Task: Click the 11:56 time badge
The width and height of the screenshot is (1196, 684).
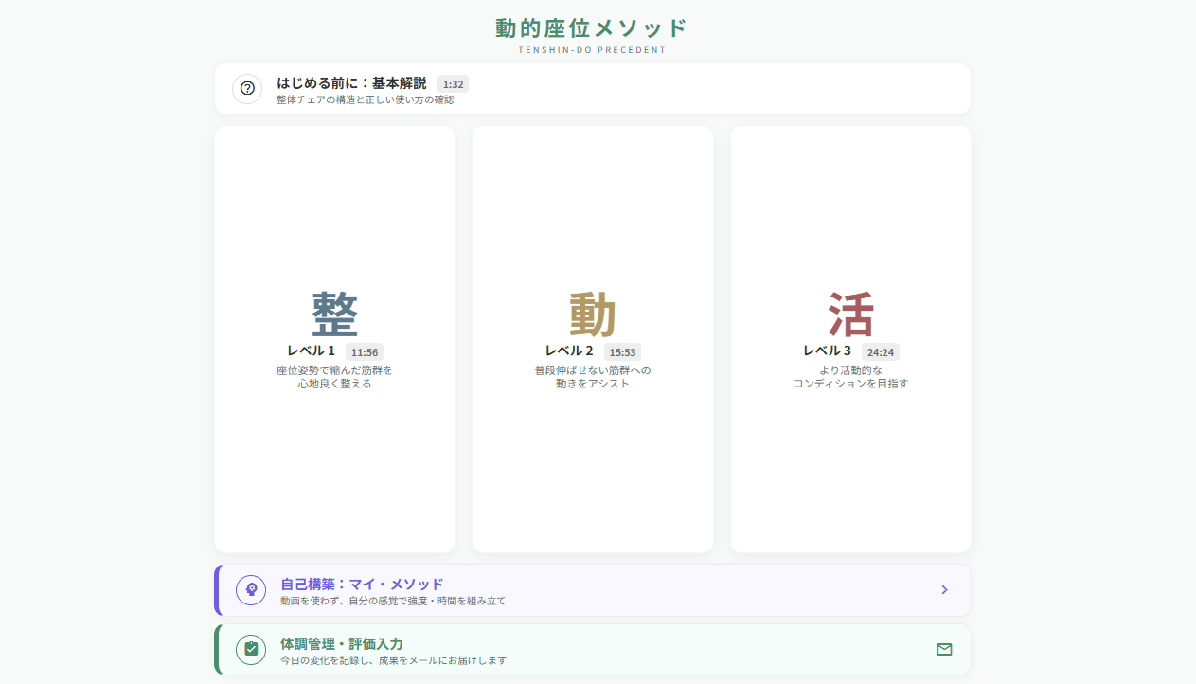Action: coord(366,351)
